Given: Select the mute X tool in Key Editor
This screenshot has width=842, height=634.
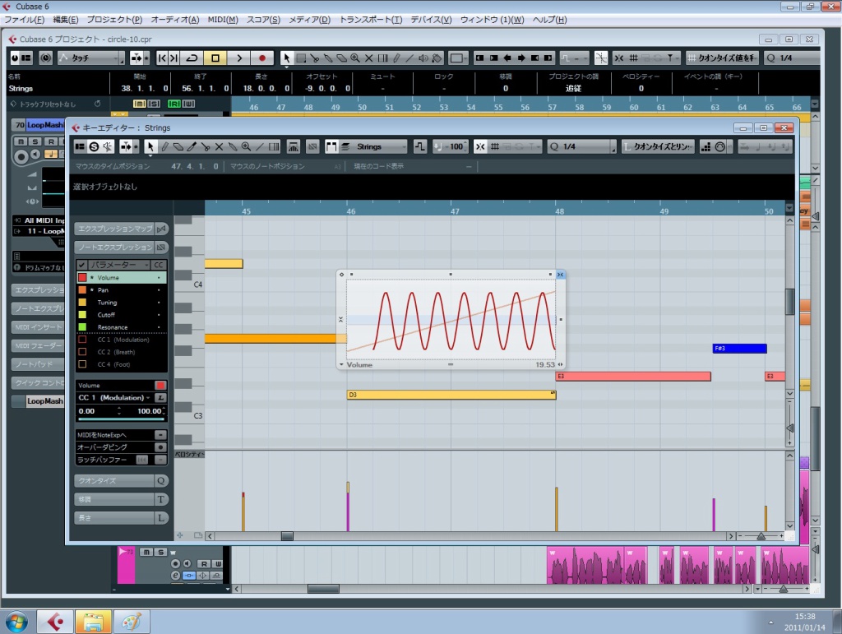Looking at the screenshot, I should [219, 146].
